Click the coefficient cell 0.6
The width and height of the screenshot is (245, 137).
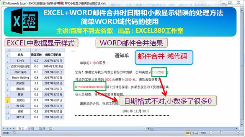tap(36, 66)
